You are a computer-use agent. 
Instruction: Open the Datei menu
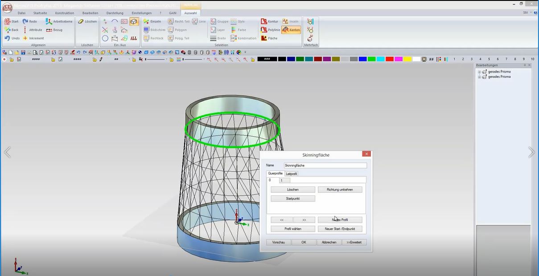21,13
